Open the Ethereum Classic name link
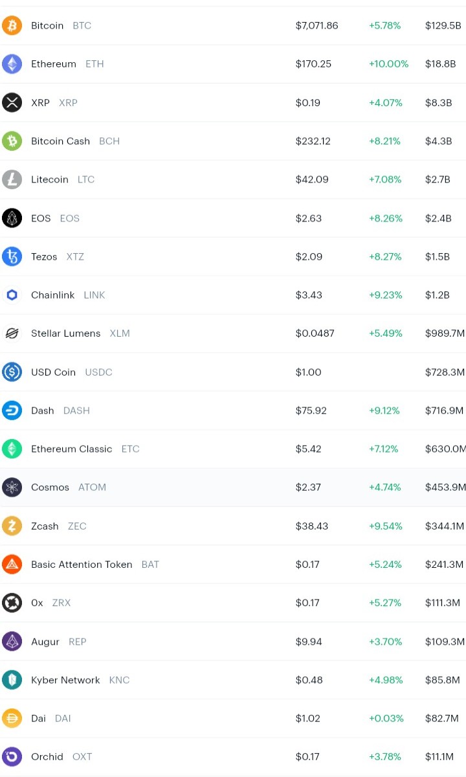The image size is (466, 777). (72, 449)
